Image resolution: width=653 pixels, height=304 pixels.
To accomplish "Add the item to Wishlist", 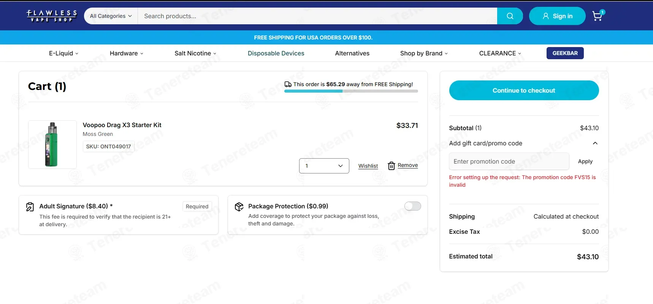I will coord(368,166).
